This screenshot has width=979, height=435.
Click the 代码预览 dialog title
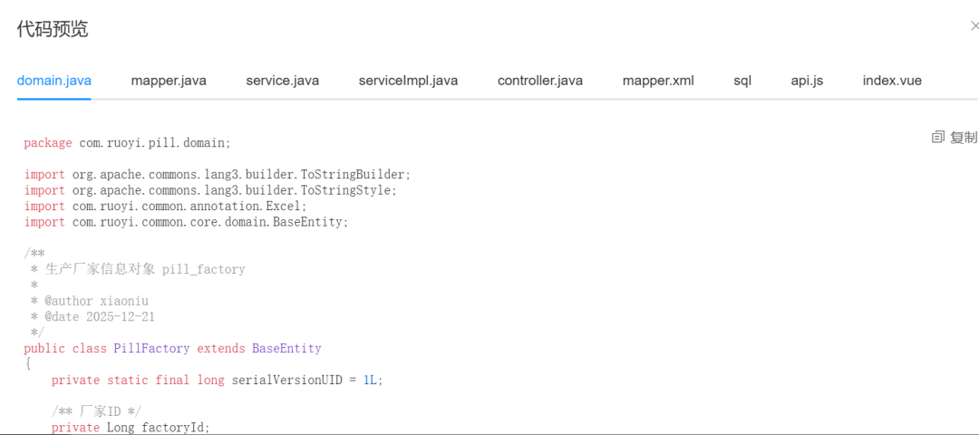click(x=53, y=29)
